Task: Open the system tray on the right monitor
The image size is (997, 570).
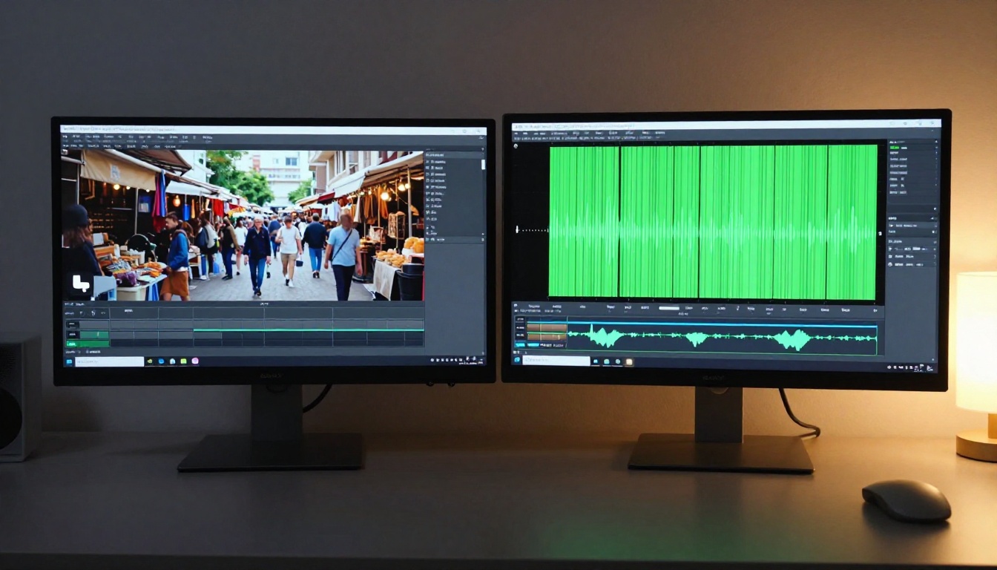Action: (x=910, y=367)
